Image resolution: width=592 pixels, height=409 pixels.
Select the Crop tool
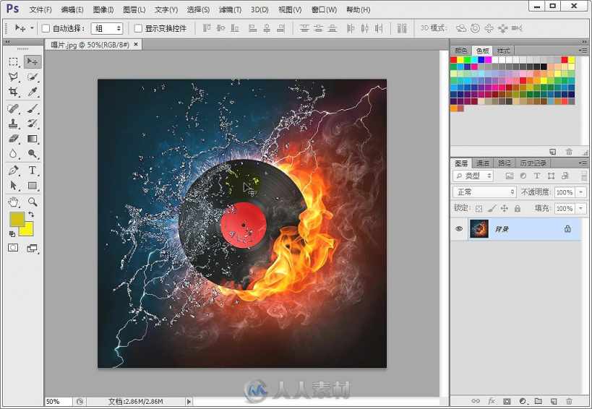(x=14, y=92)
